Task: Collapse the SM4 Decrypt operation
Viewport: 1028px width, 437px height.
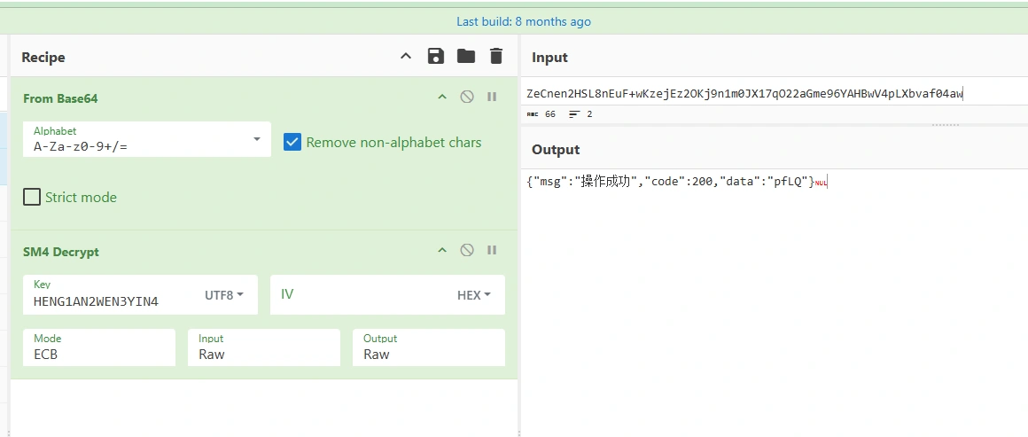Action: pos(442,251)
